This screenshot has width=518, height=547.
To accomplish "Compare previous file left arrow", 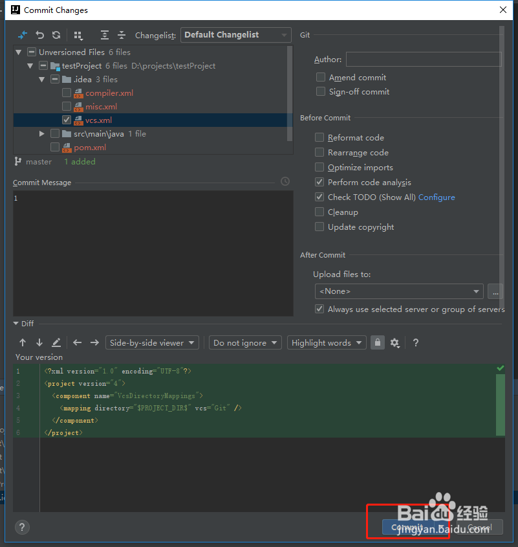I will pyautogui.click(x=78, y=342).
